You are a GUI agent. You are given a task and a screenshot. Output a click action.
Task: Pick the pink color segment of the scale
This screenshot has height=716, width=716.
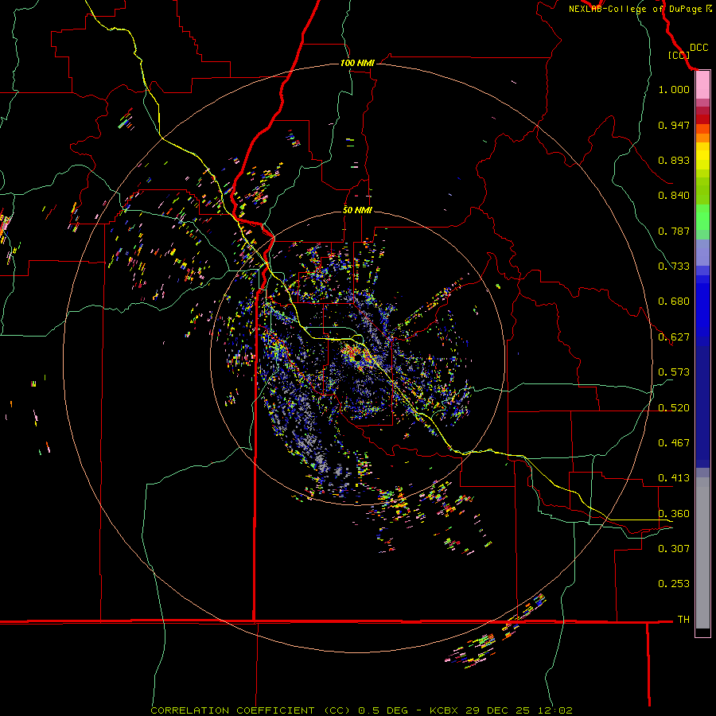click(702, 85)
